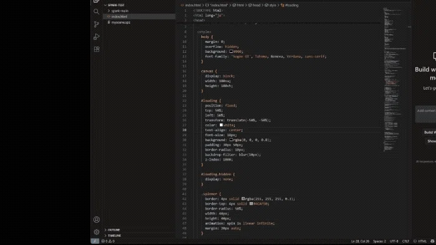Click Ln 28, Col 26 in status bar
436x245 pixels.
pos(360,241)
